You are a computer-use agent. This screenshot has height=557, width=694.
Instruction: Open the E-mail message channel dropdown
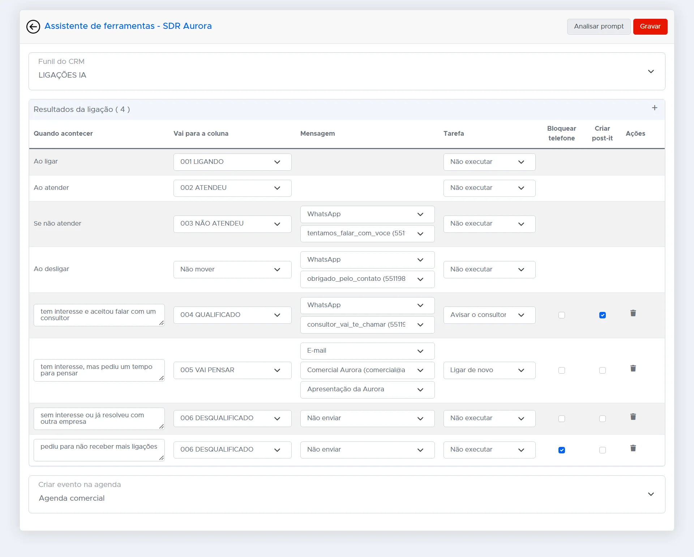tap(367, 351)
